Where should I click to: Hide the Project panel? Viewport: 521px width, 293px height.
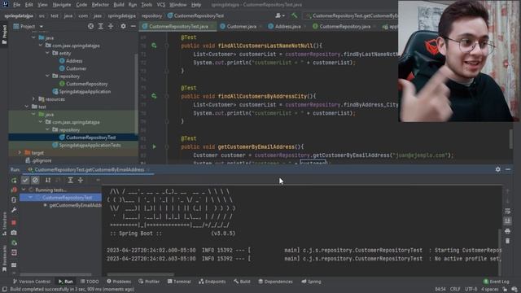[x=134, y=26]
